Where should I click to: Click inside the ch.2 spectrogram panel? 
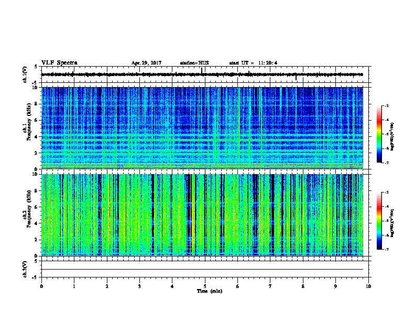click(x=202, y=215)
